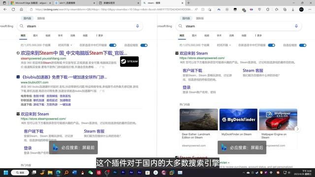This screenshot has height=177, width=315.
Task: Toggle left pane adaptive zoom switch
Action: 144,45
